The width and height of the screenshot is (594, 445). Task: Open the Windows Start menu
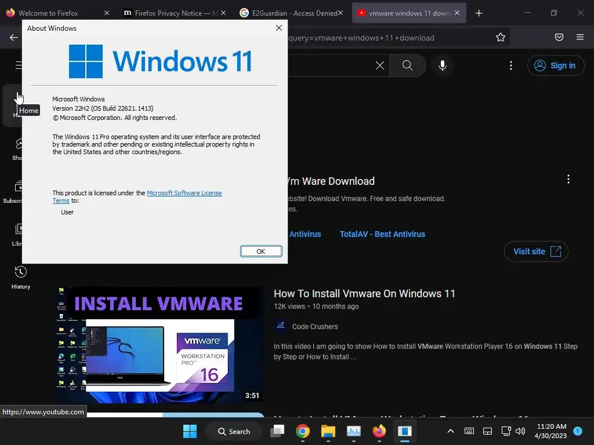190,431
